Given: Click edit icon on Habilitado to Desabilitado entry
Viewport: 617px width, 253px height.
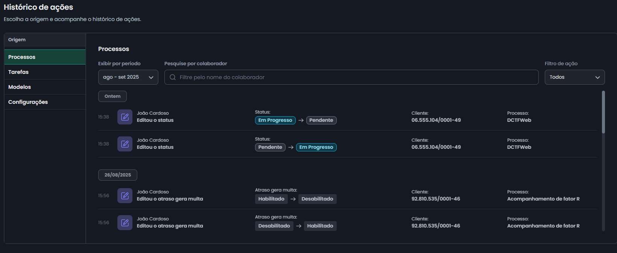Looking at the screenshot, I should pyautogui.click(x=125, y=196).
